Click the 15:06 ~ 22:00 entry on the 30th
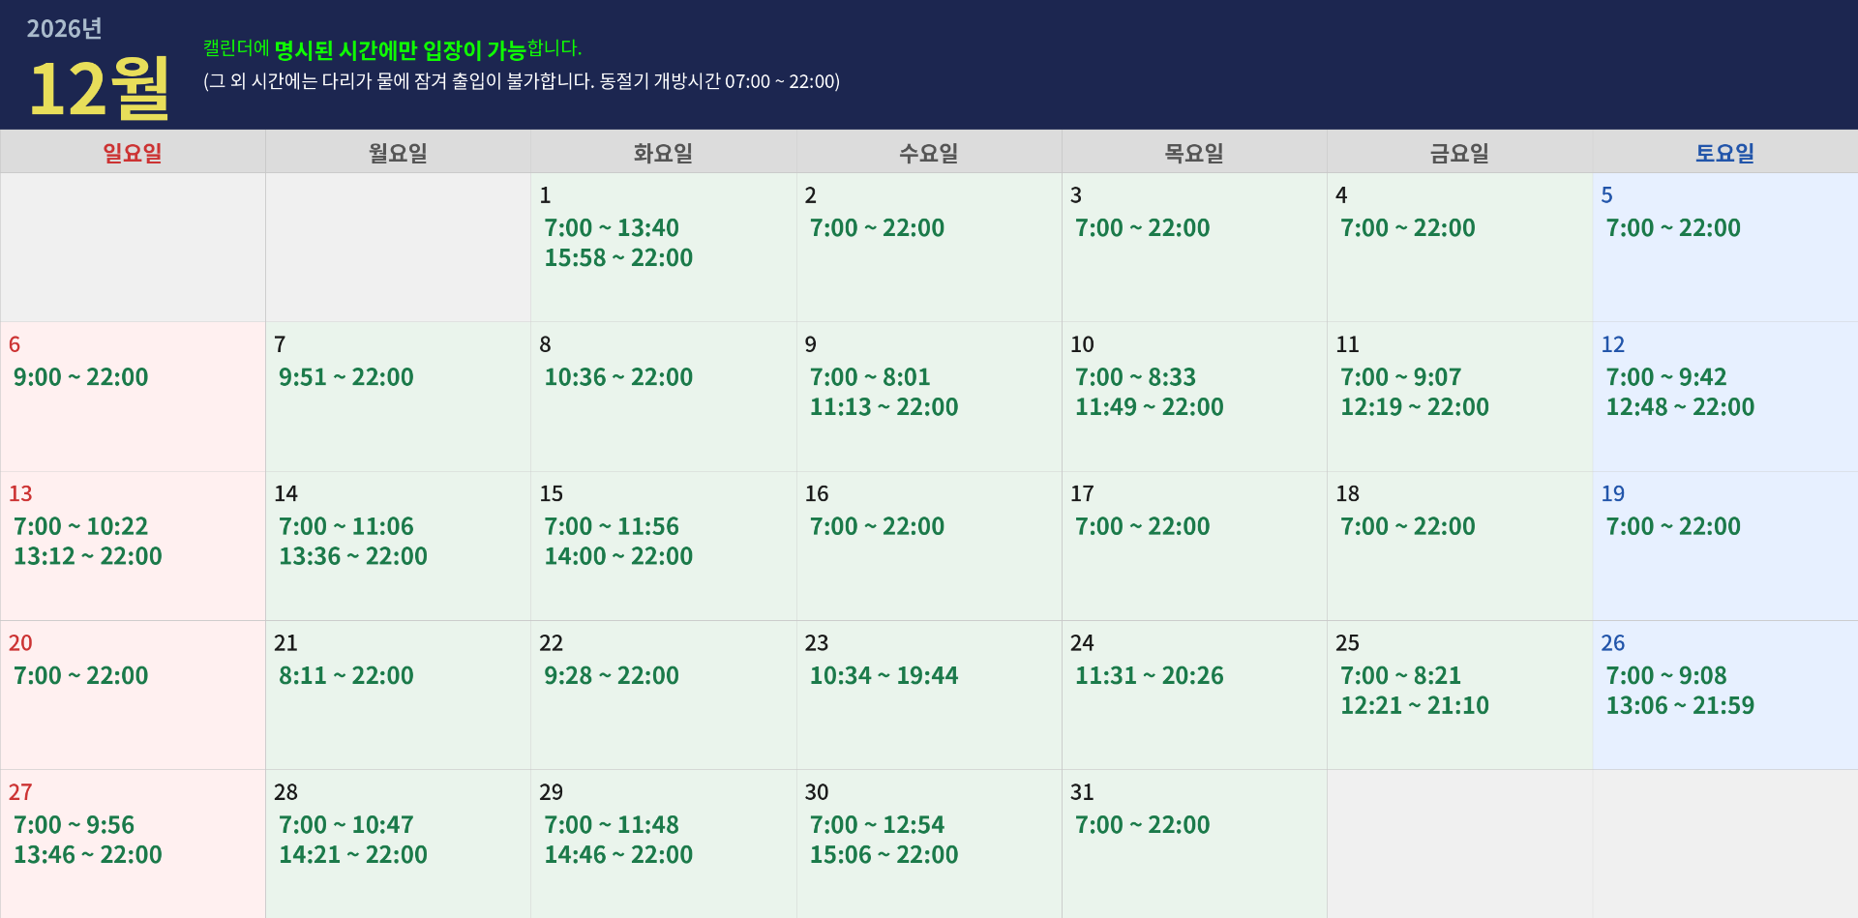Image resolution: width=1858 pixels, height=918 pixels. pyautogui.click(x=884, y=855)
